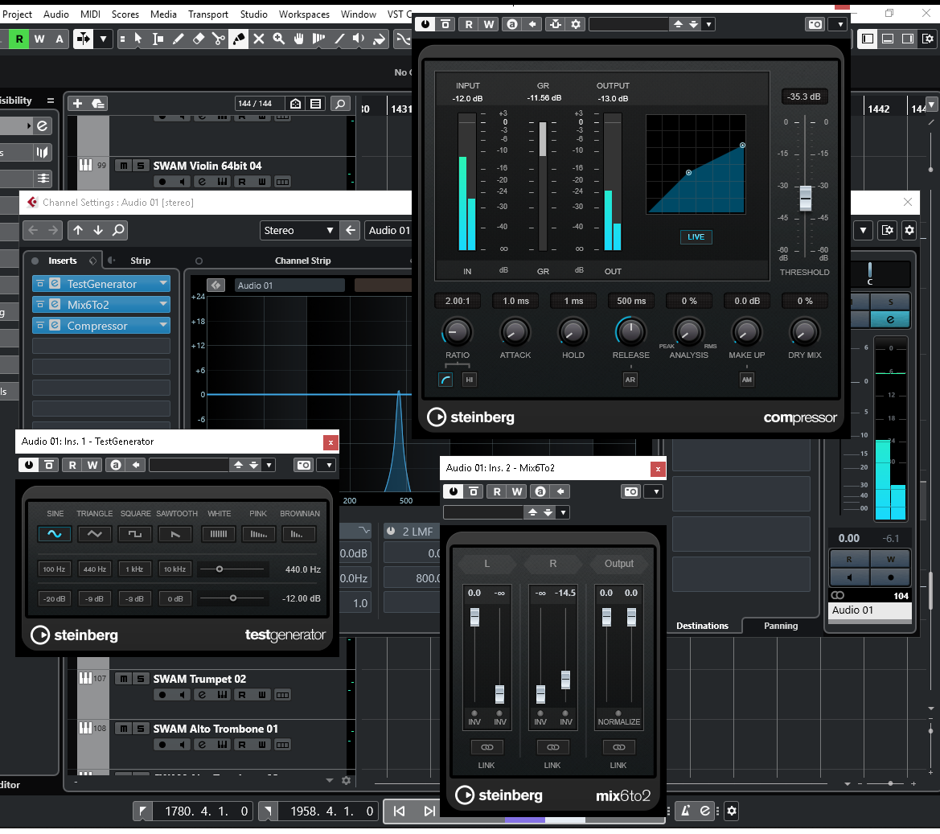Select the Draw pencil tool

pyautogui.click(x=178, y=39)
